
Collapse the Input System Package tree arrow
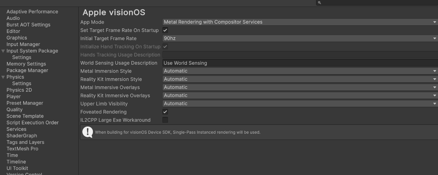3,51
